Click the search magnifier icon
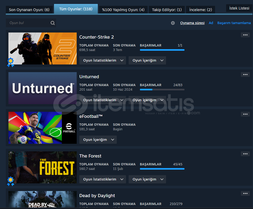The image size is (253, 209). point(53,23)
